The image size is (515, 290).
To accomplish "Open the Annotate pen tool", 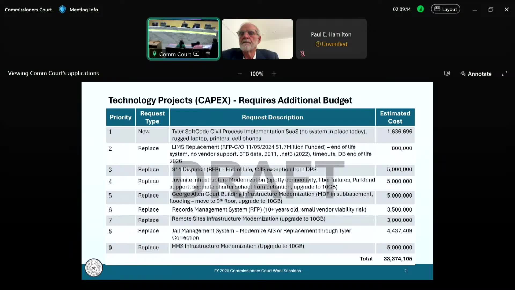I will coord(464,73).
